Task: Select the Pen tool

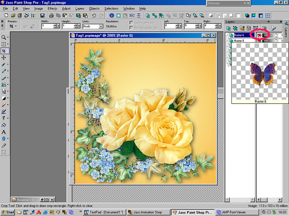Action: [4, 146]
